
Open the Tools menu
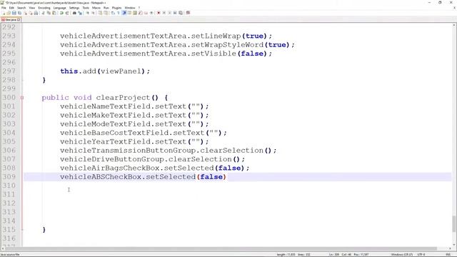coord(86,8)
